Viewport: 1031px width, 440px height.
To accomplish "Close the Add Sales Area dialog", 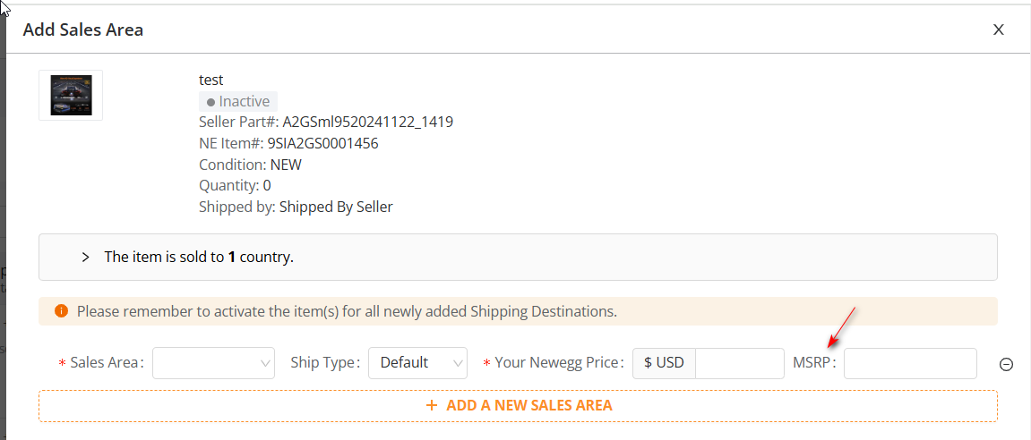I will pos(998,30).
